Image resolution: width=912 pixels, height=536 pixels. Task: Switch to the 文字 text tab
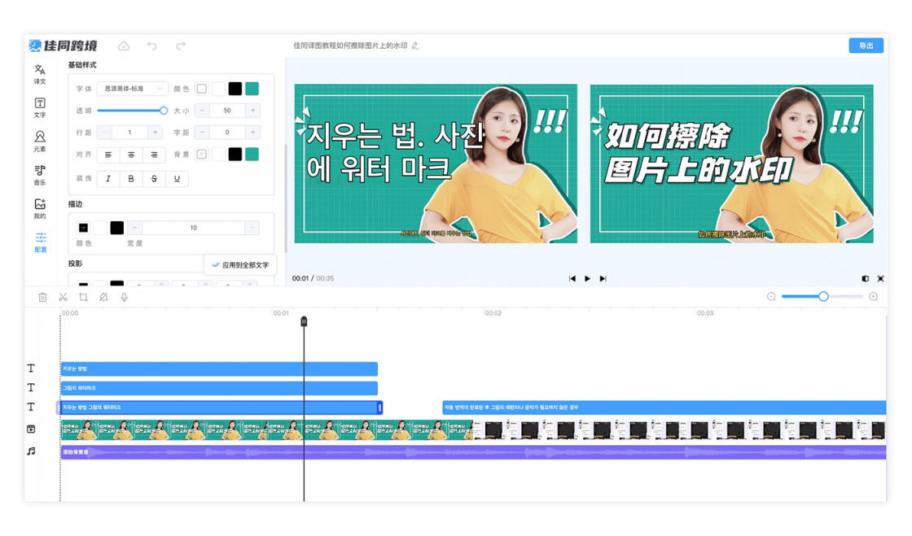point(40,108)
